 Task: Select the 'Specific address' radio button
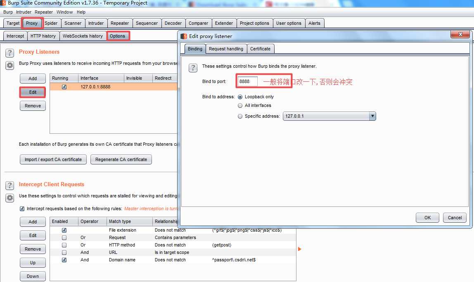coord(240,116)
